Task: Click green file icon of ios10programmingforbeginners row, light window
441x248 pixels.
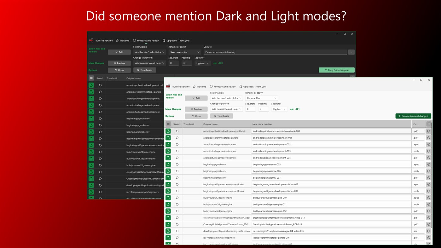Action: pyautogui.click(x=168, y=238)
